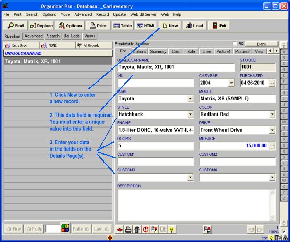Open the CARYEAR dropdown

click(231, 83)
